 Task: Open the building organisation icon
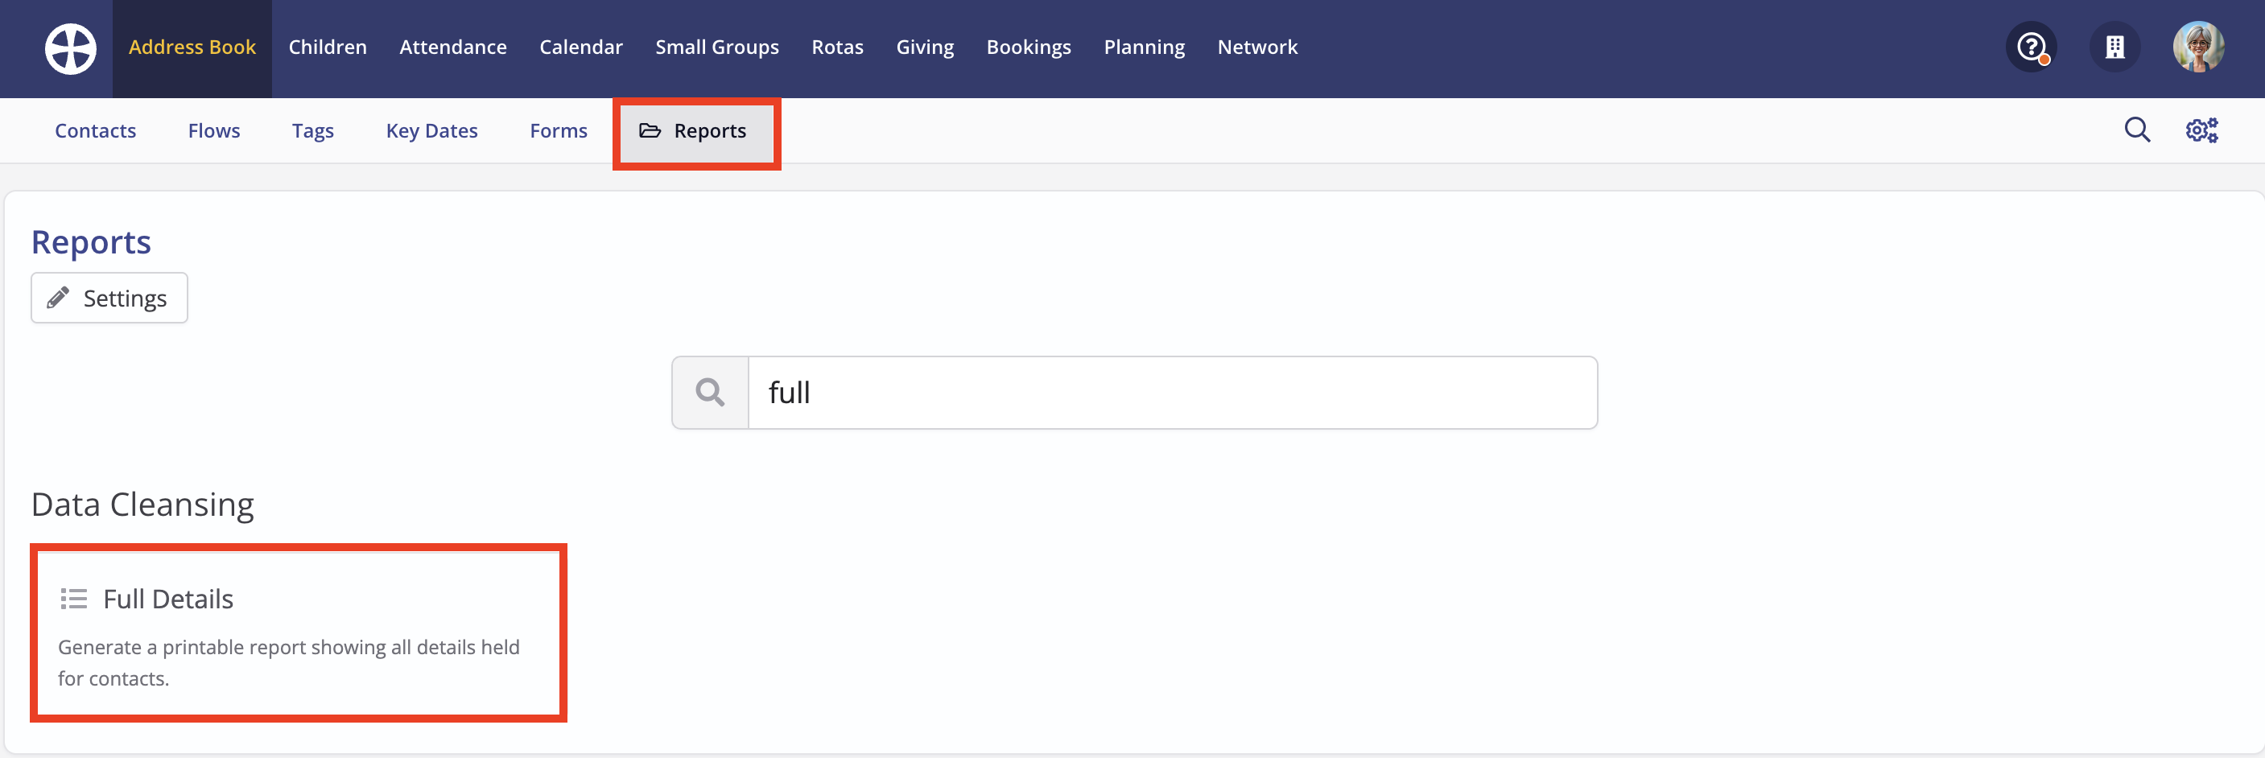pyautogui.click(x=2114, y=47)
